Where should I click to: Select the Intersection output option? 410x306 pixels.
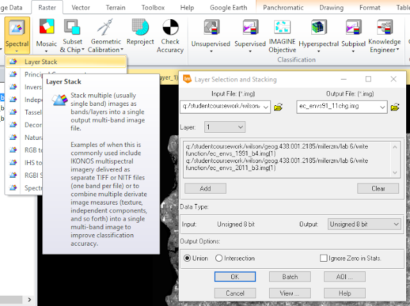point(219,259)
